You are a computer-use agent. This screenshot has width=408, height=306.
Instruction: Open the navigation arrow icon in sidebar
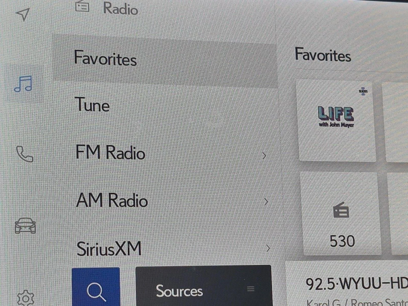point(23,14)
